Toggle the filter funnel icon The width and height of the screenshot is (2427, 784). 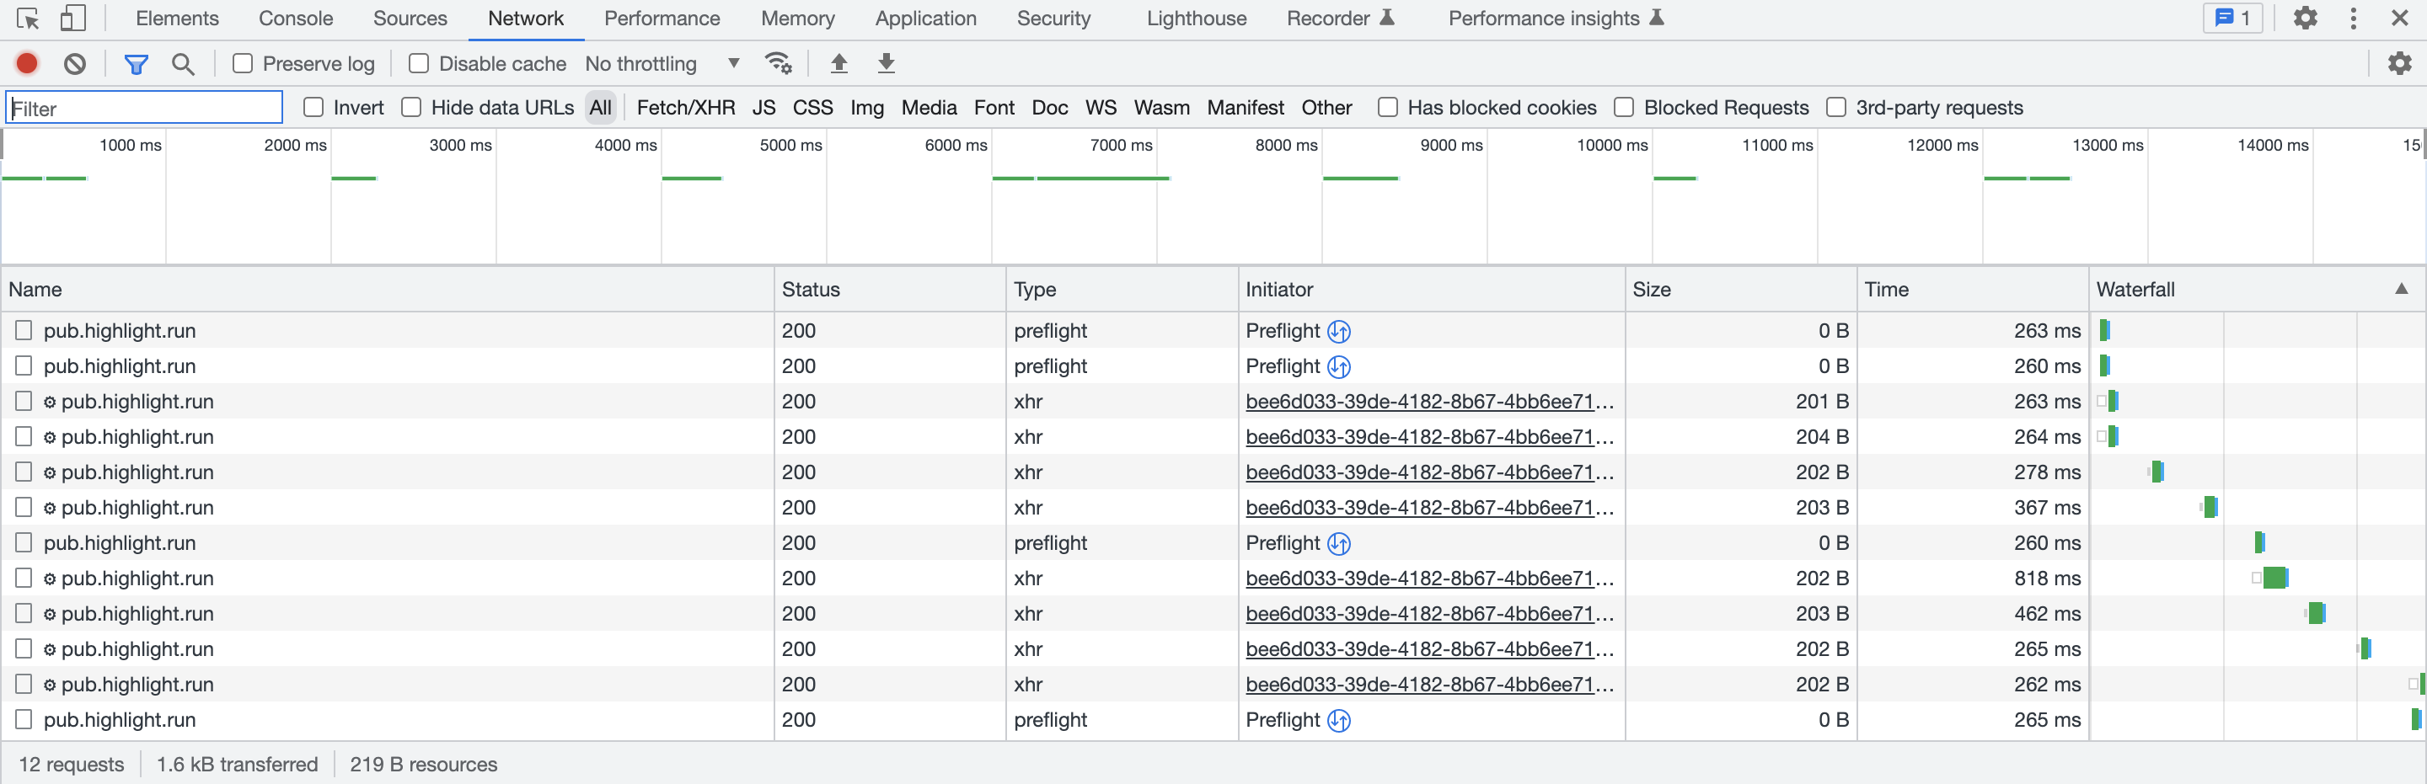pos(136,63)
